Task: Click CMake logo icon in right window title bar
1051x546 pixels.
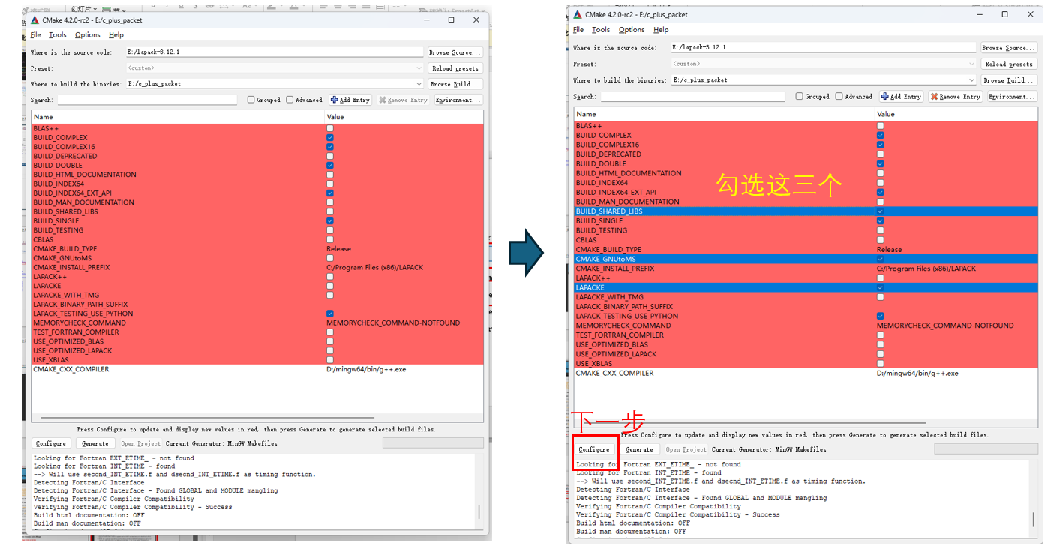Action: click(x=578, y=14)
